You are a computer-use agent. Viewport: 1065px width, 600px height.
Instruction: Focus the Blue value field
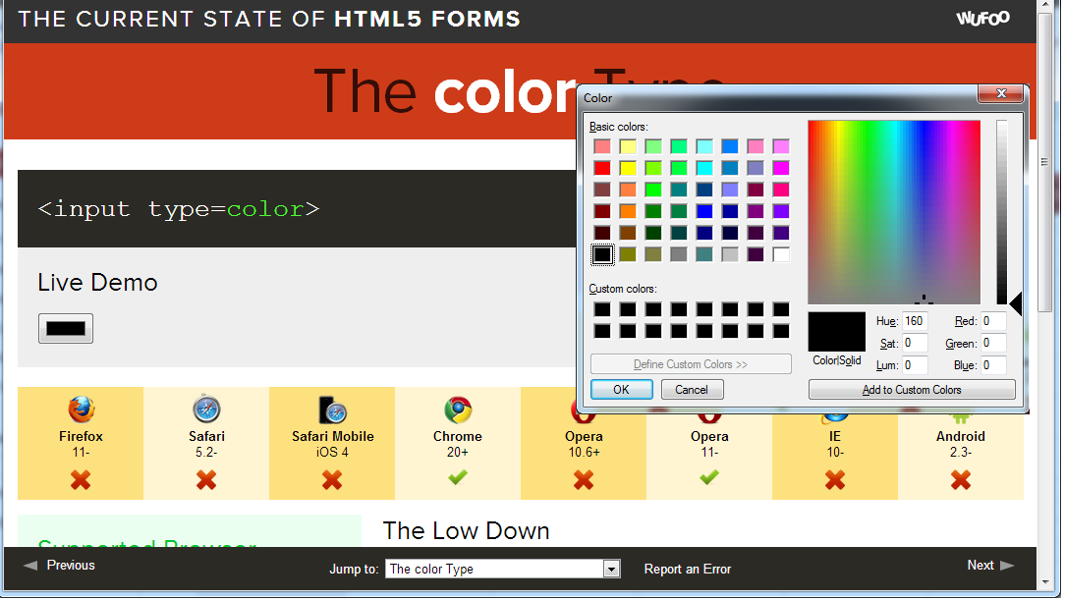[x=993, y=365]
